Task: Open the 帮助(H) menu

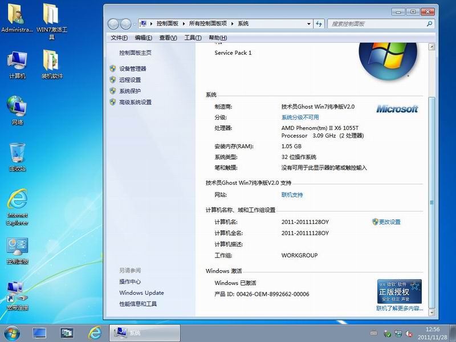Action: (x=218, y=38)
